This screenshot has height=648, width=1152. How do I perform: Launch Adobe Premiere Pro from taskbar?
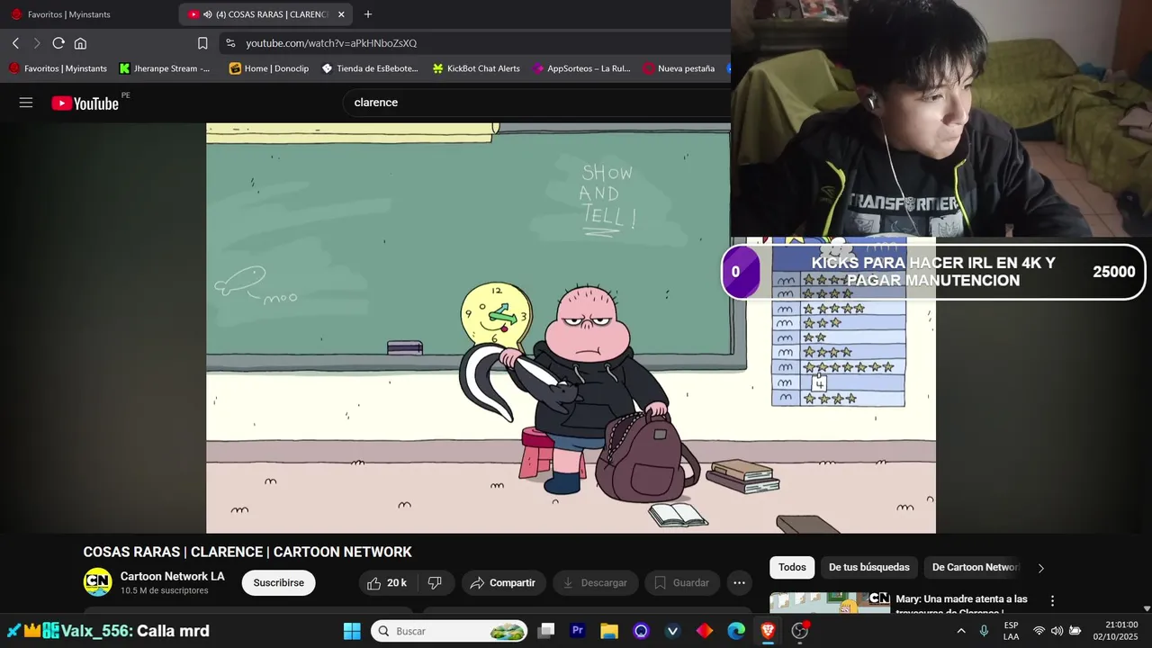click(578, 631)
